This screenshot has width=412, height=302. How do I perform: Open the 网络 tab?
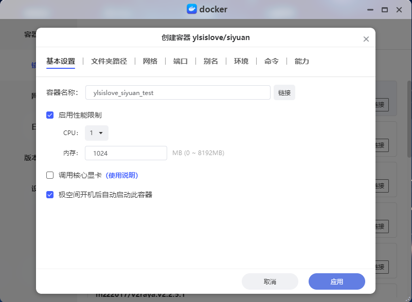[x=150, y=61]
